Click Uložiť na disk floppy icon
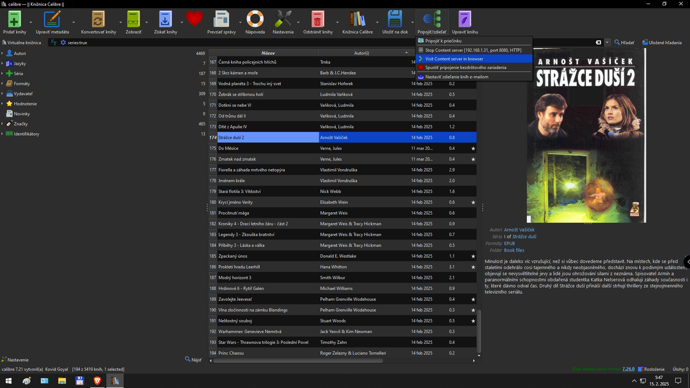 (395, 19)
